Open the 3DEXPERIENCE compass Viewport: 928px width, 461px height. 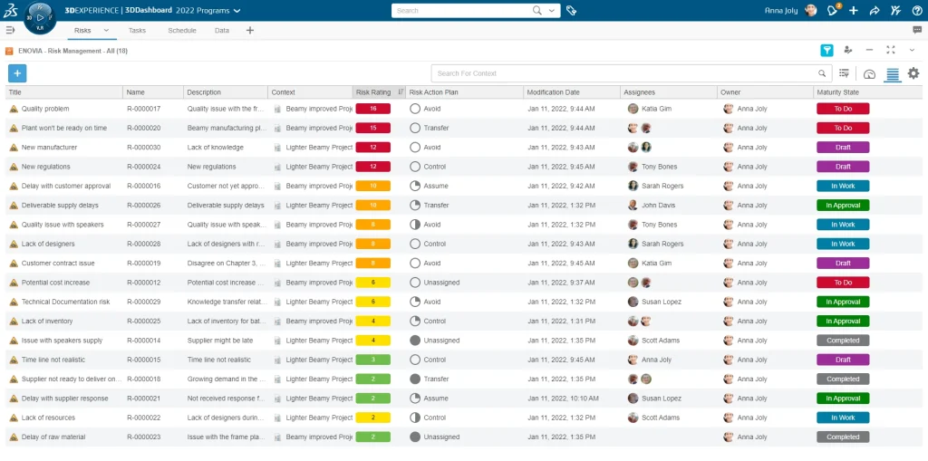[40, 18]
